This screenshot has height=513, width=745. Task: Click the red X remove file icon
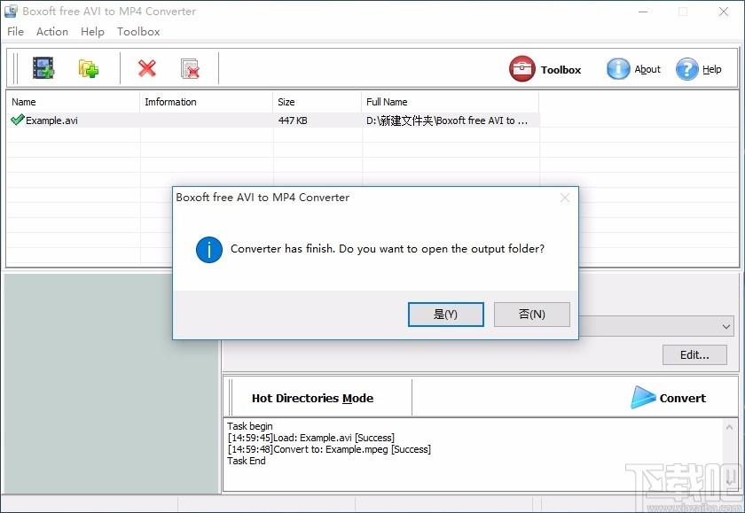point(147,68)
